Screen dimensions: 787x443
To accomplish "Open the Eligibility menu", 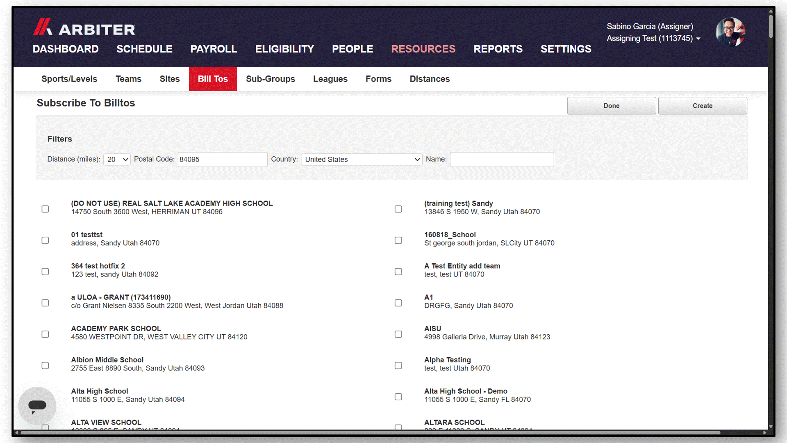I will point(284,49).
